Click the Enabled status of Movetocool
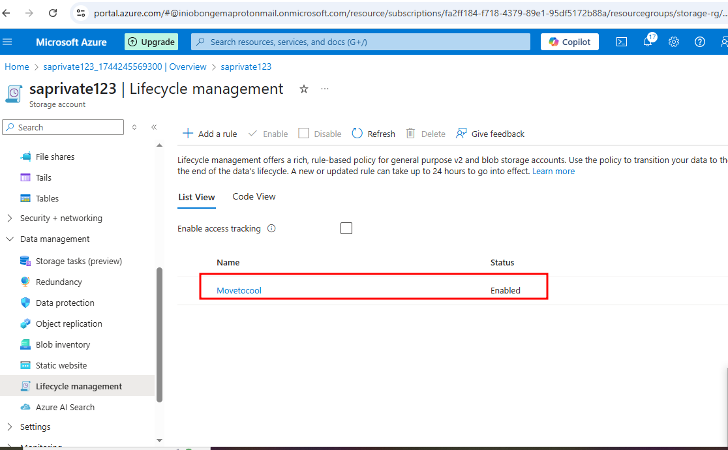This screenshot has width=728, height=450. (x=505, y=290)
